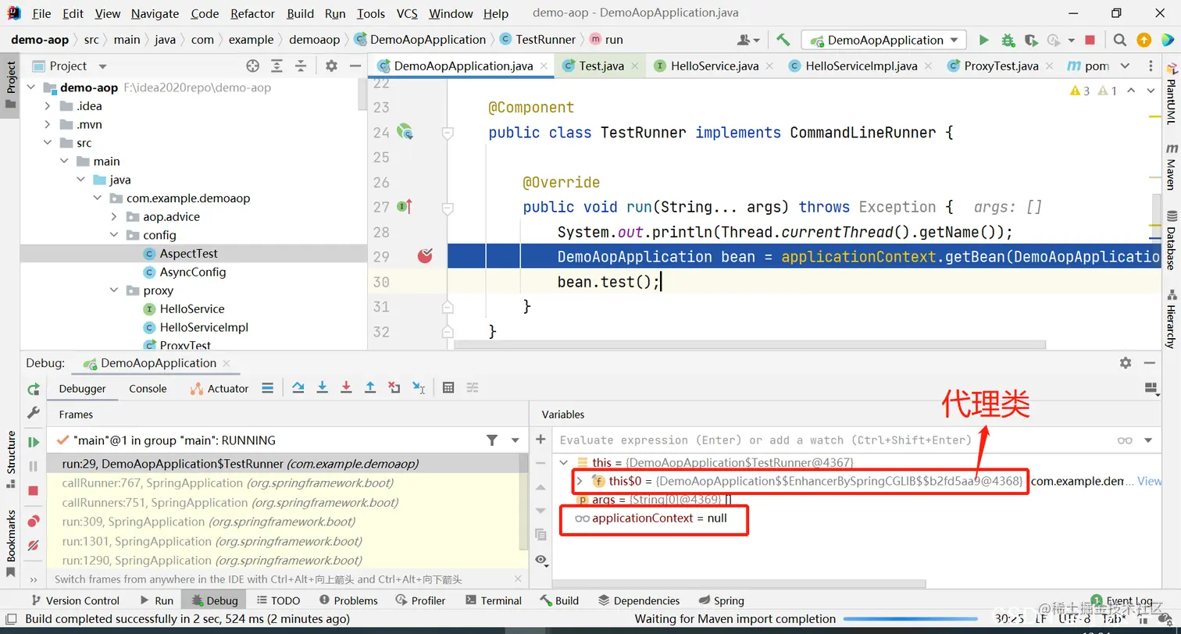Open Version Control tool window
1181x634 pixels.
point(75,600)
